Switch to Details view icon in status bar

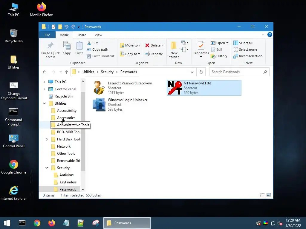[x=262, y=195]
